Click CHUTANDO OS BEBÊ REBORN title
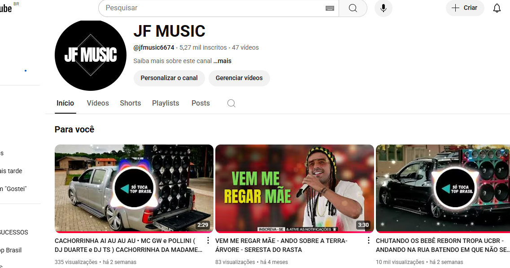Viewport: 510px width, 268px height. coord(443,245)
